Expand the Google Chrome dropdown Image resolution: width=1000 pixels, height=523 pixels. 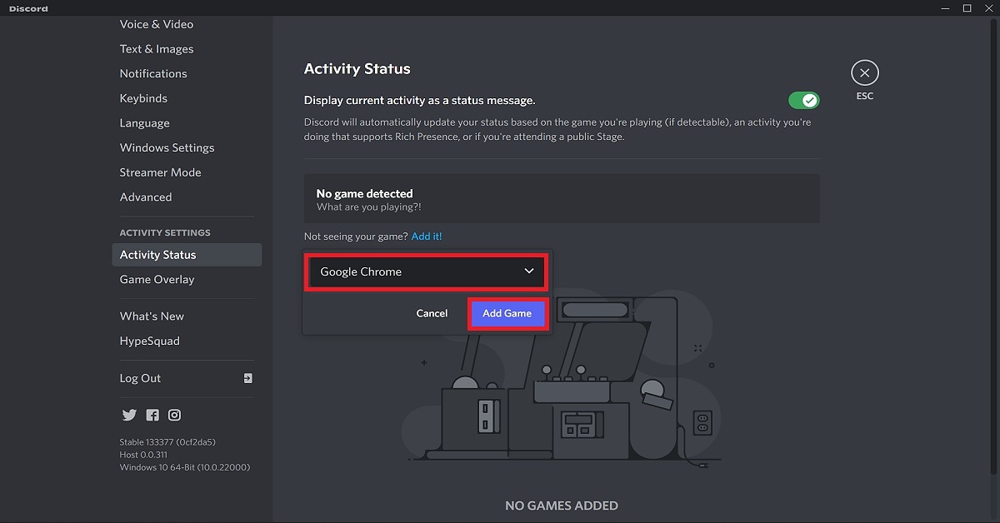tap(426, 272)
